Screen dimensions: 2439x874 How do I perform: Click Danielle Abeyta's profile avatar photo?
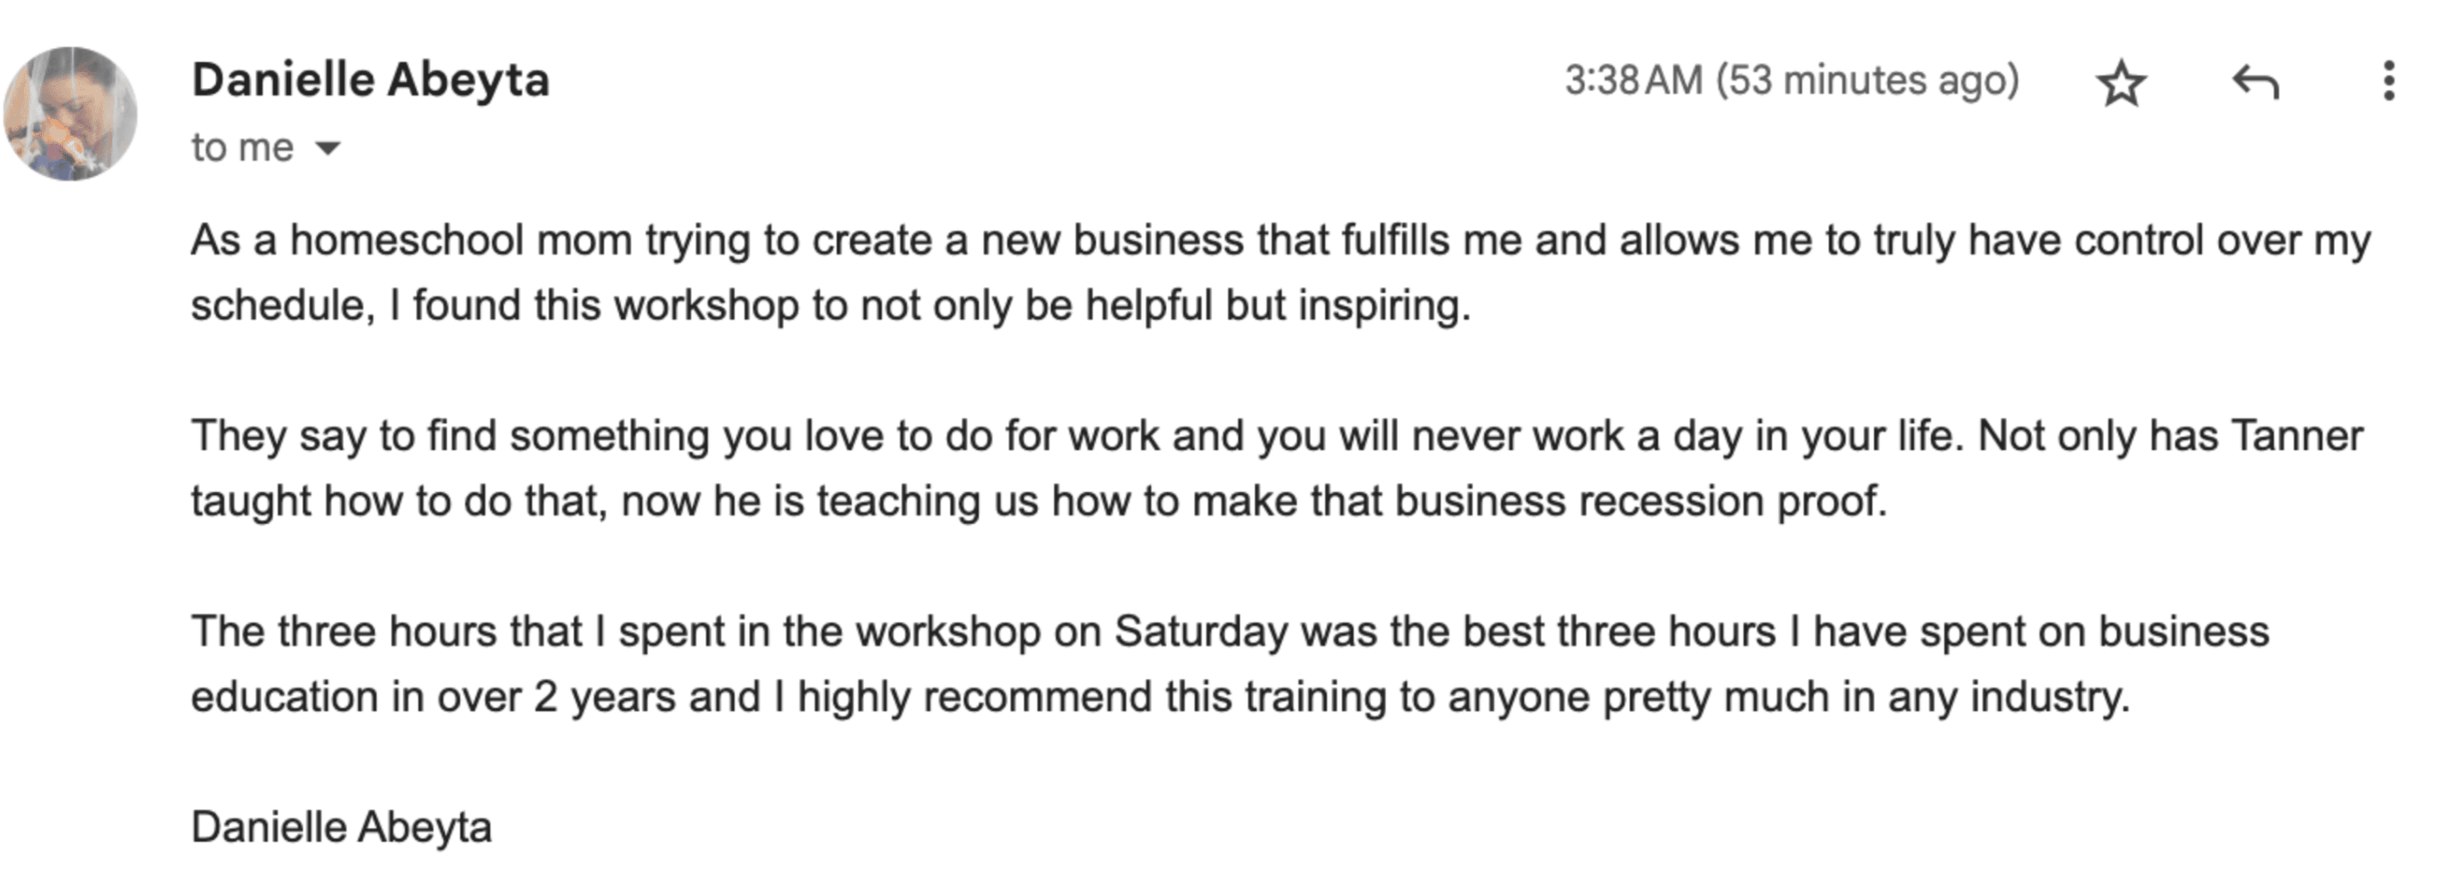click(x=70, y=114)
